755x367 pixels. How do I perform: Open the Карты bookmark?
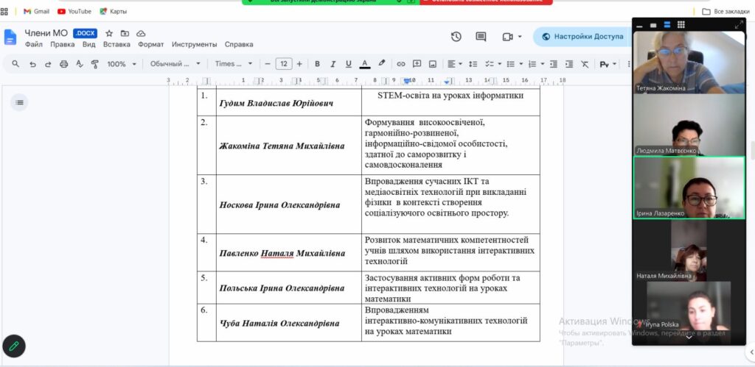(x=114, y=11)
